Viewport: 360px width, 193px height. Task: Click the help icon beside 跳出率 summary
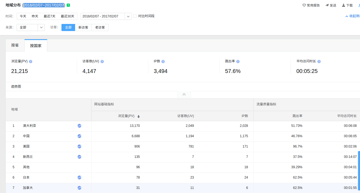tap(238, 62)
